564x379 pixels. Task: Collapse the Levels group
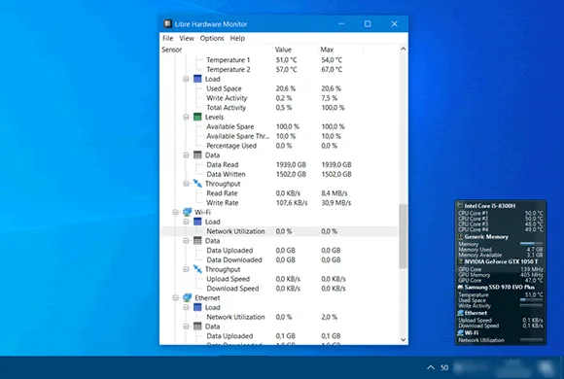(186, 117)
